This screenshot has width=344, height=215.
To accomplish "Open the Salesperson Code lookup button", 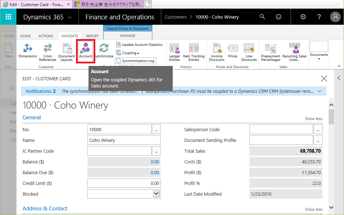I will pos(318,129).
